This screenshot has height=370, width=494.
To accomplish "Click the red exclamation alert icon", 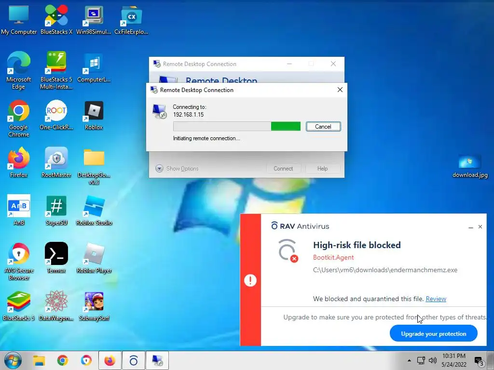I will [250, 280].
